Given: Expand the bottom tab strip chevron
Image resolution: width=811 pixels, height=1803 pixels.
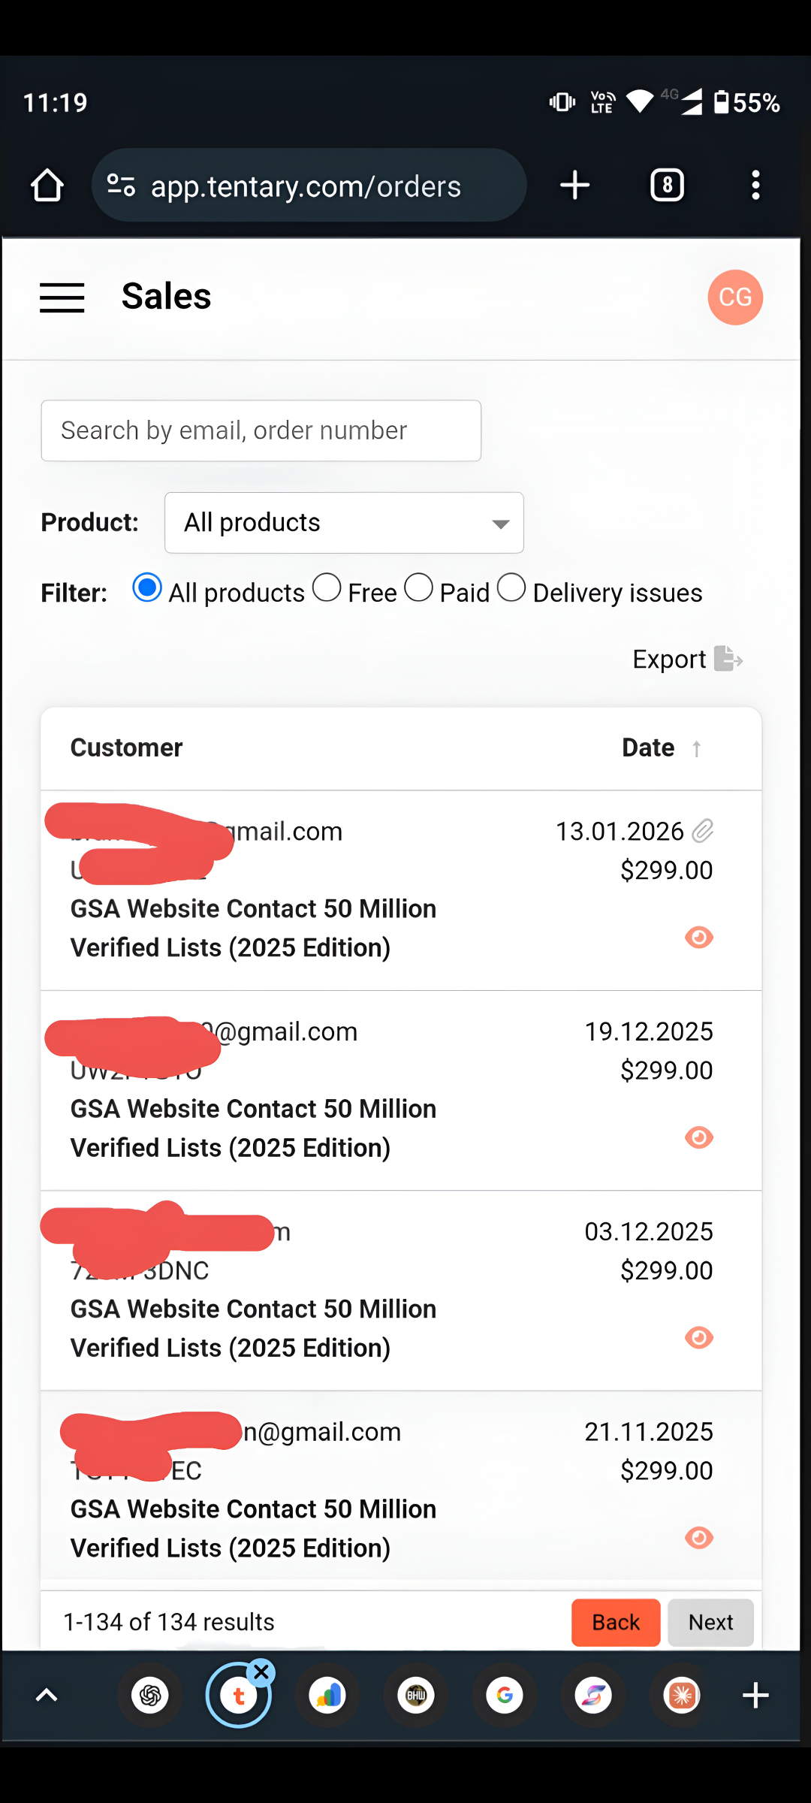Looking at the screenshot, I should point(47,1696).
